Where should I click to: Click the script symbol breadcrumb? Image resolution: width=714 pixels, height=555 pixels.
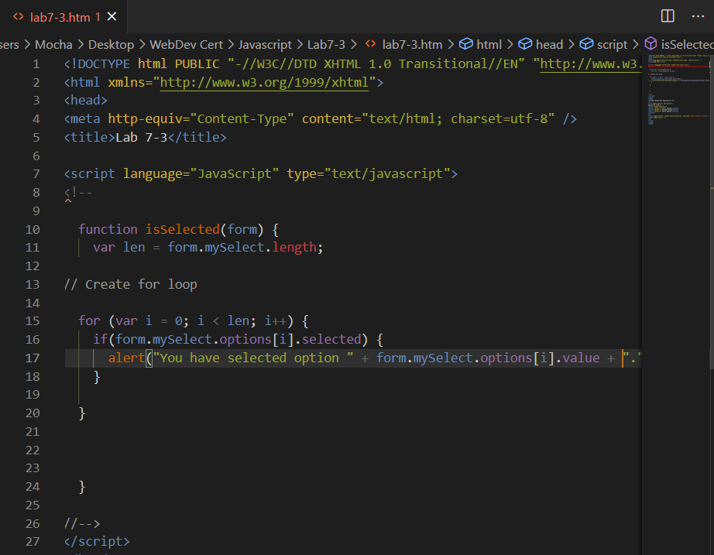[612, 45]
